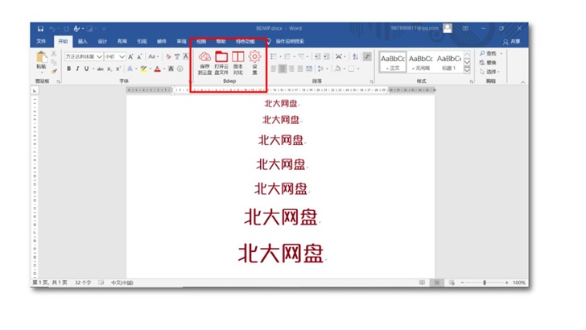The width and height of the screenshot is (586, 330).
Task: Click the largest 北大网盘 text line
Action: 281,253
